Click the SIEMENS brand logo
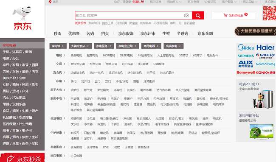Screen dimensions: 276x162 coord(246,56)
